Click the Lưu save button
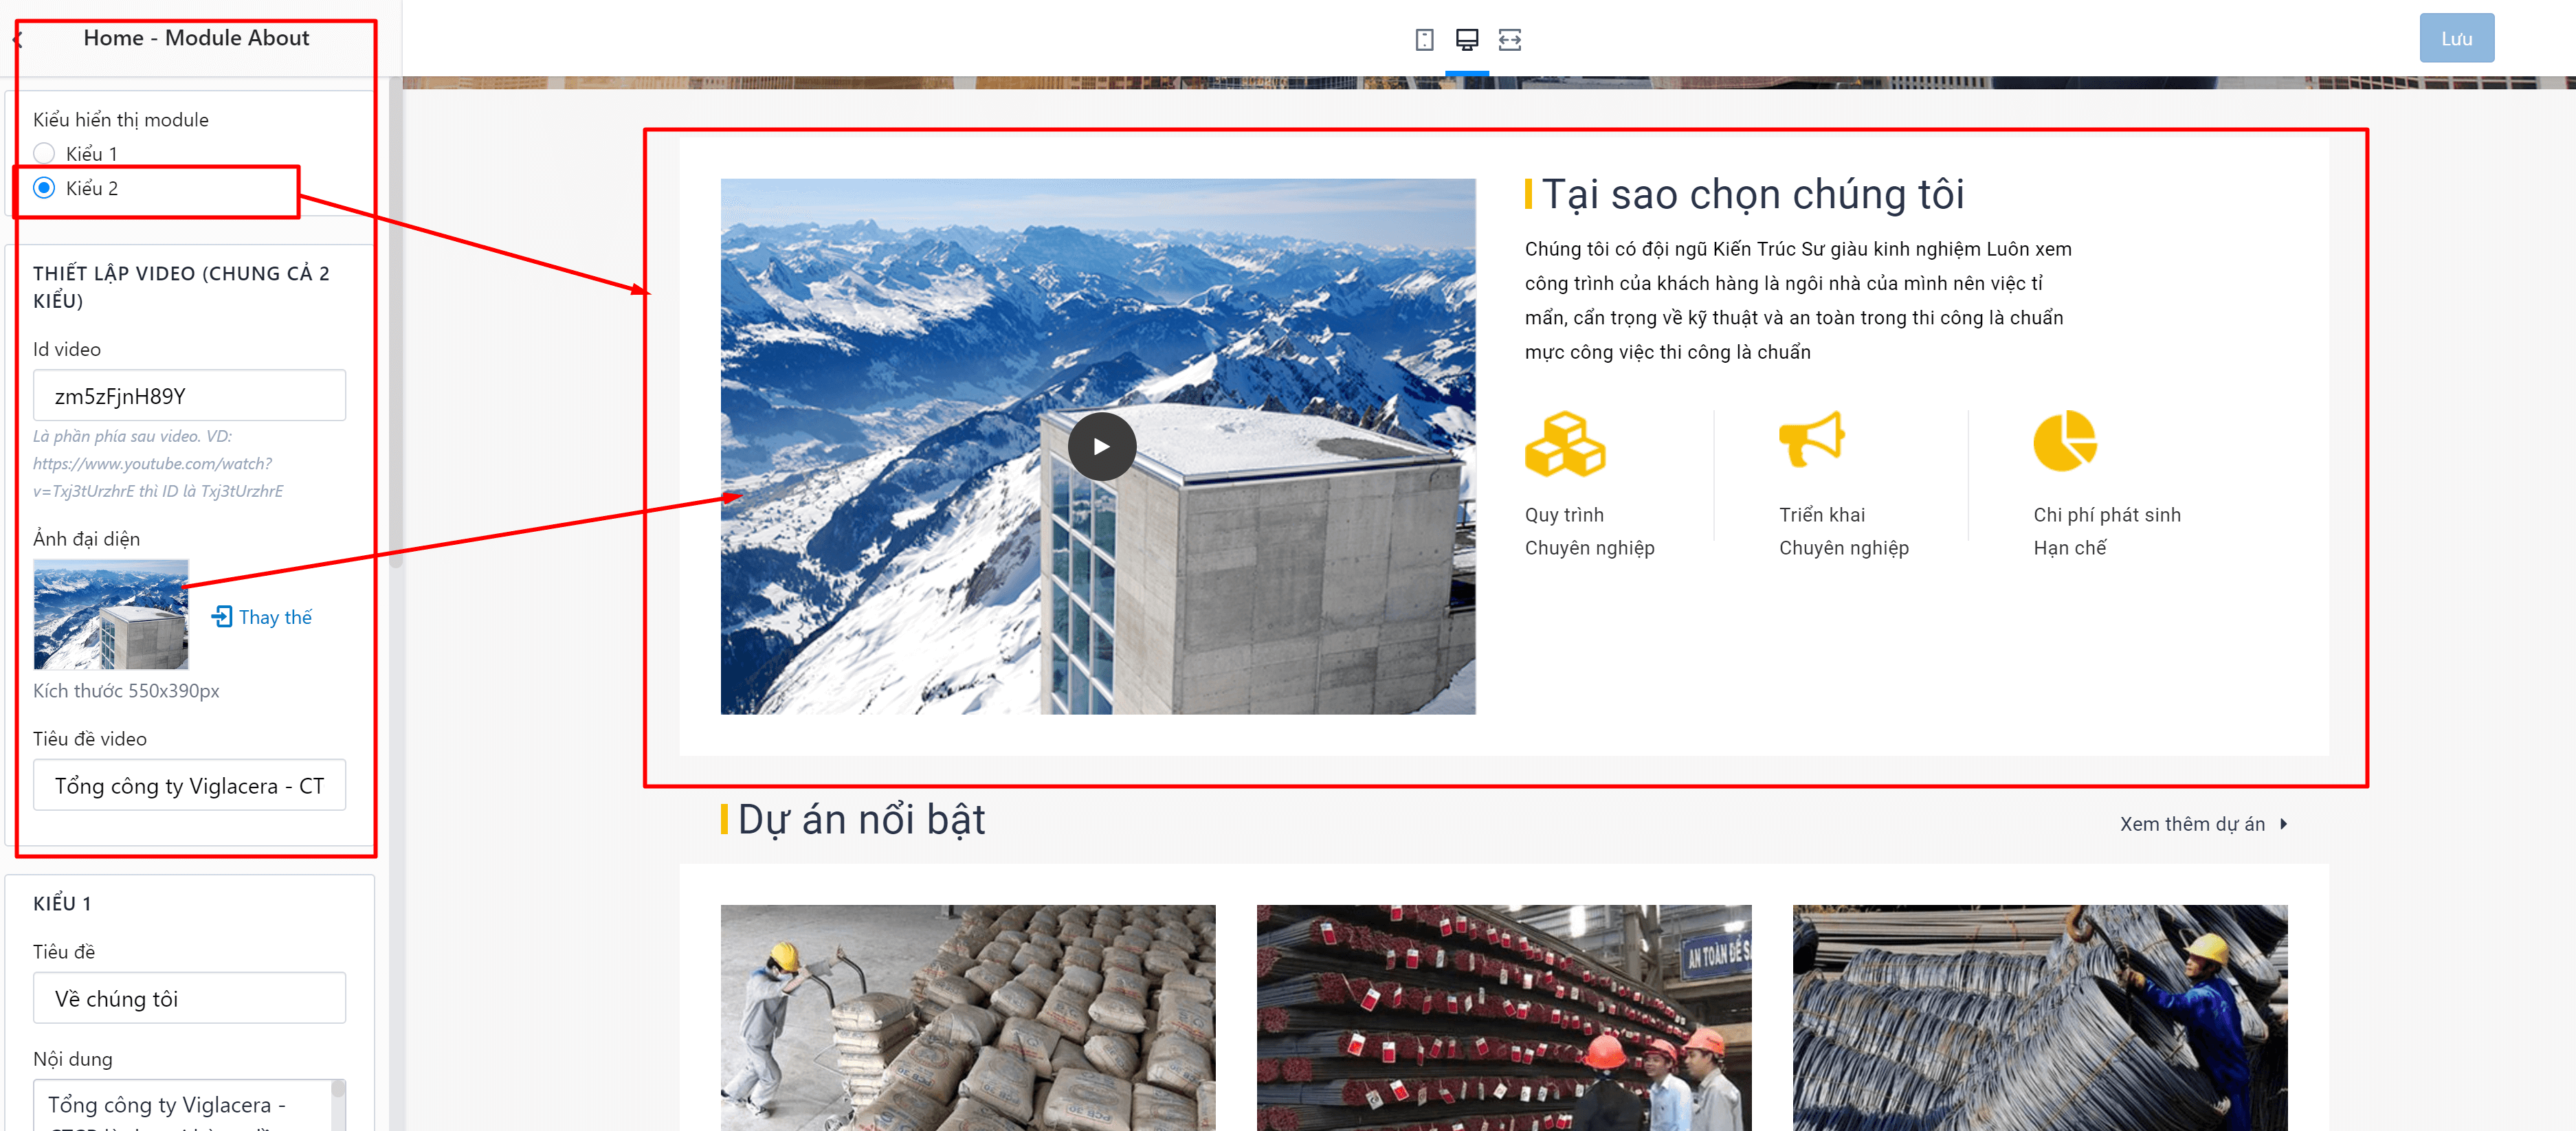The image size is (2576, 1131). (2455, 39)
